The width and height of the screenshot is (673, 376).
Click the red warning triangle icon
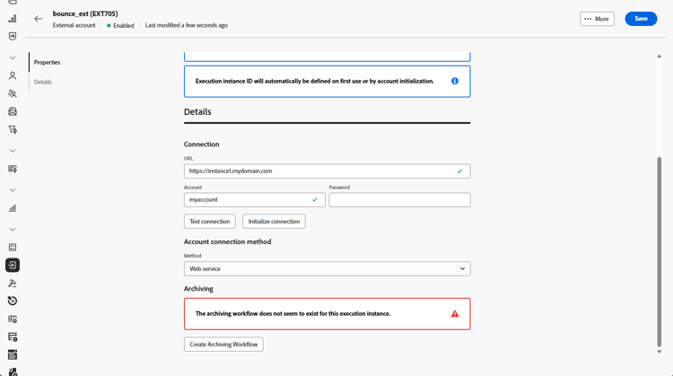coord(455,314)
